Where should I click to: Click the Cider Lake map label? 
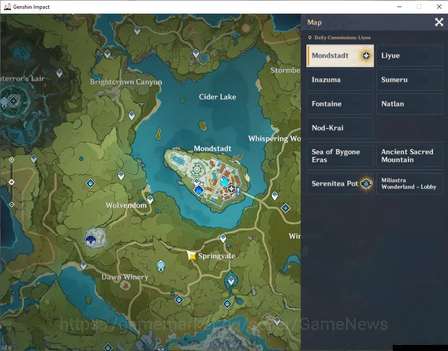click(217, 97)
